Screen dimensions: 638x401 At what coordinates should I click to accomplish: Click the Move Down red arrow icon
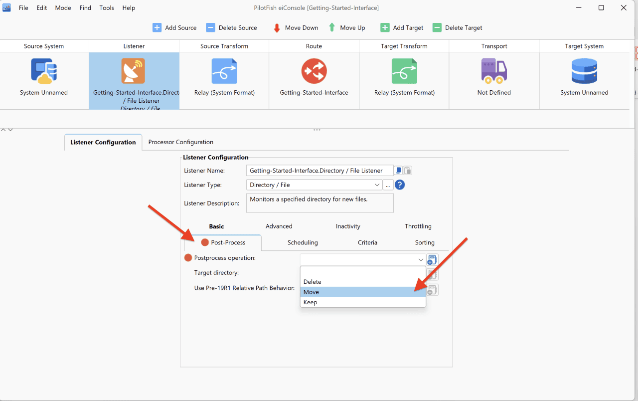click(x=277, y=28)
